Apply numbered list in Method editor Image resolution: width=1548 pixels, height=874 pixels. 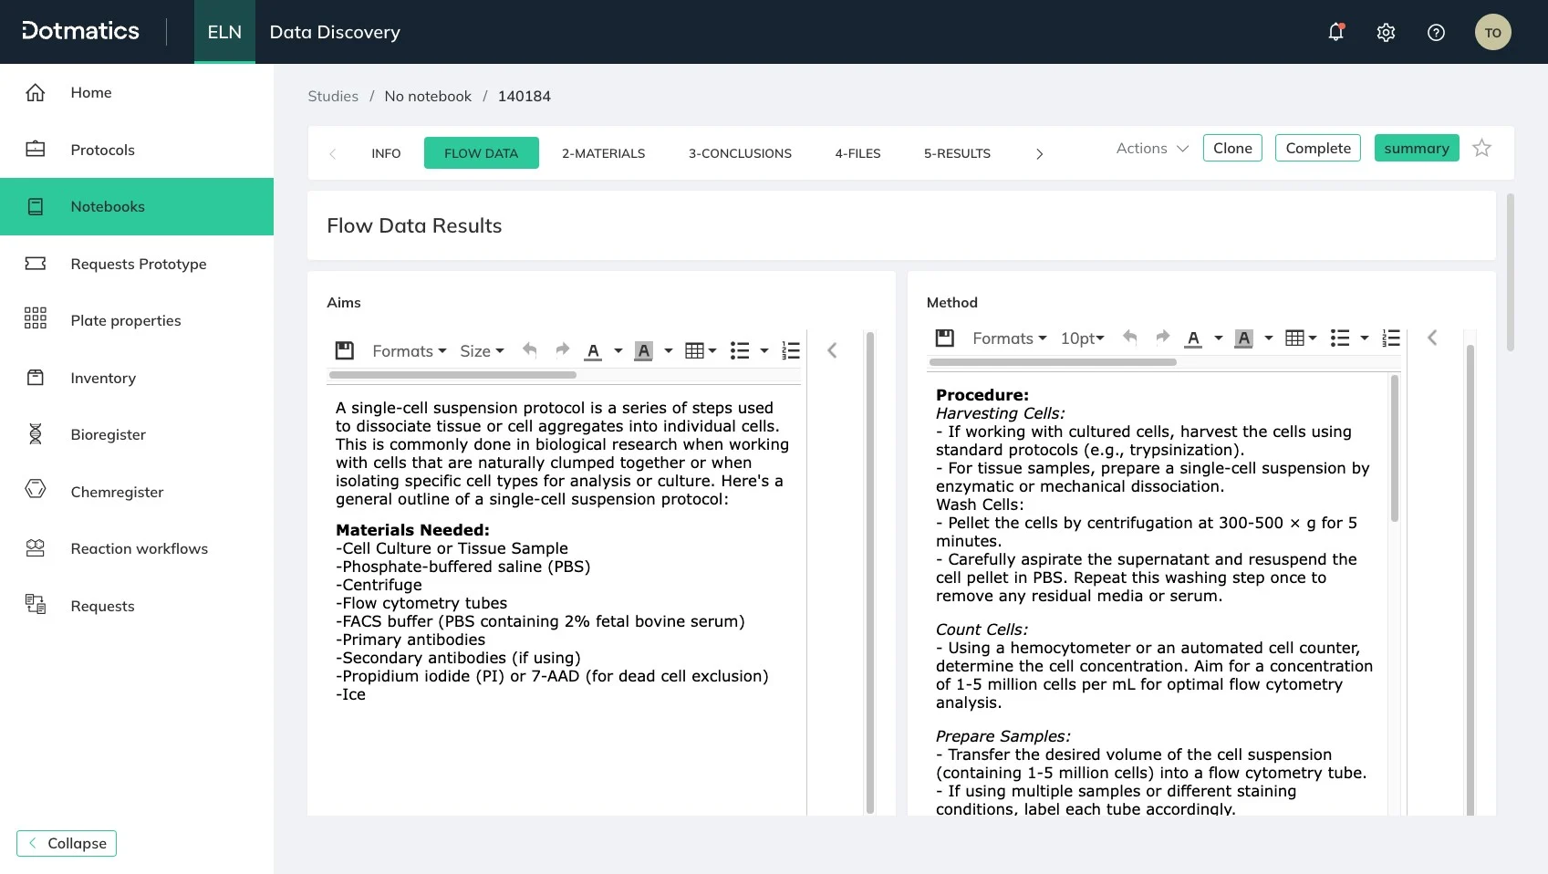1390,338
